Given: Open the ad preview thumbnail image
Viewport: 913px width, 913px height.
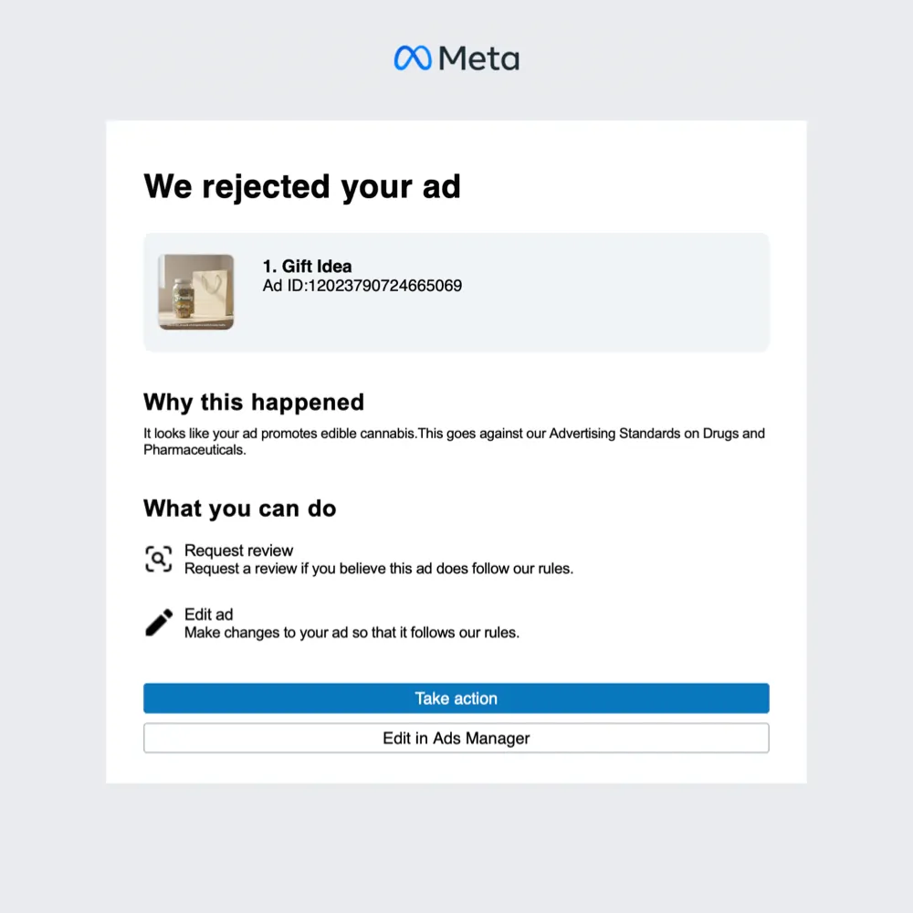Looking at the screenshot, I should click(x=194, y=291).
